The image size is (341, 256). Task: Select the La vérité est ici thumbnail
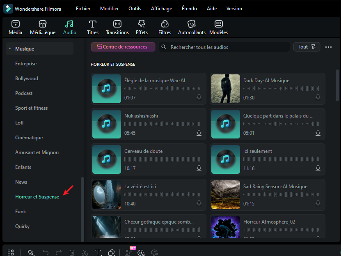(x=107, y=195)
